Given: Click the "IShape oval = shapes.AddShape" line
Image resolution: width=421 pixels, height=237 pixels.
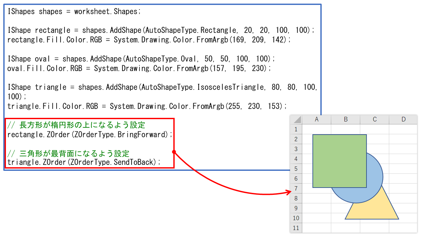Looking at the screenshot, I should (141, 59).
